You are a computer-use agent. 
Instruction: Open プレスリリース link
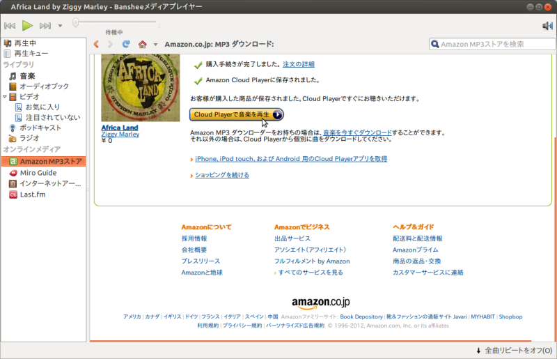(201, 261)
